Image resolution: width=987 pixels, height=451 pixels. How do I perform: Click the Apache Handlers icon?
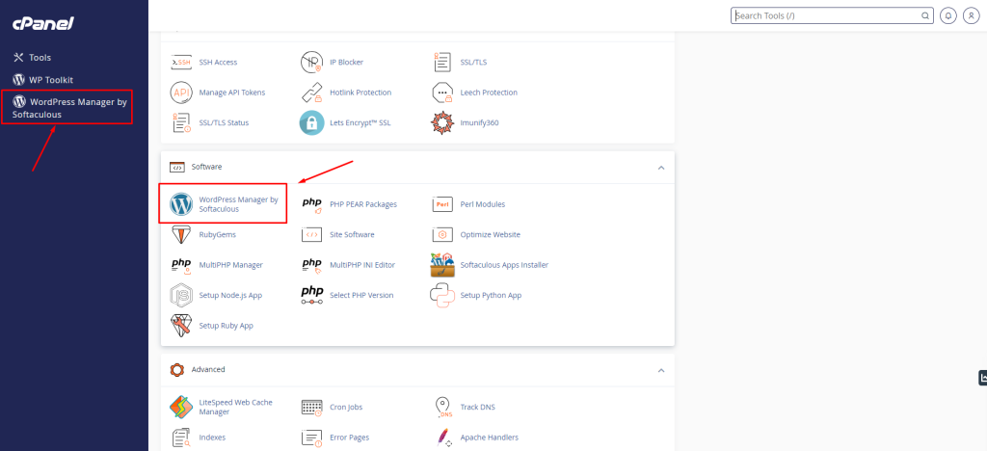point(444,438)
